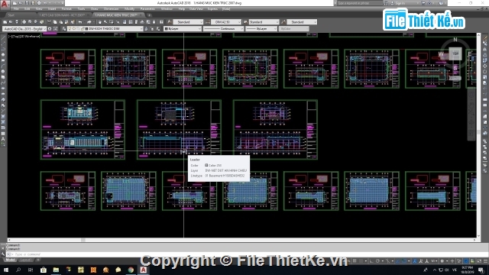Open the Table Style manager icon

(x=245, y=22)
